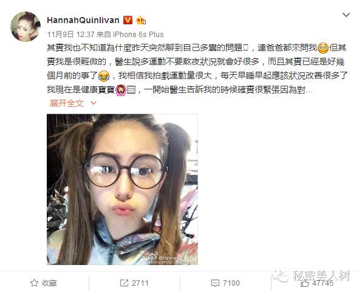The image size is (362, 293).
Task: Click the crown membership badge icon
Action: pos(141,21)
